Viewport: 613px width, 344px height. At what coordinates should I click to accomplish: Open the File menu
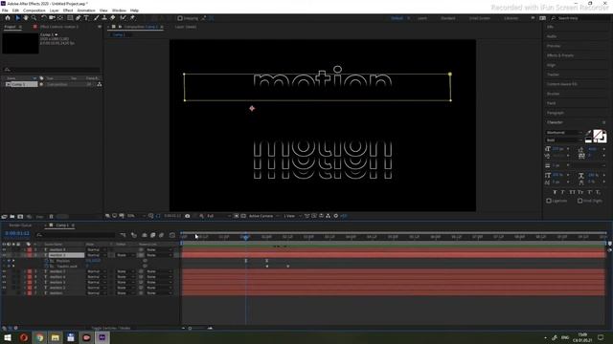coord(5,11)
